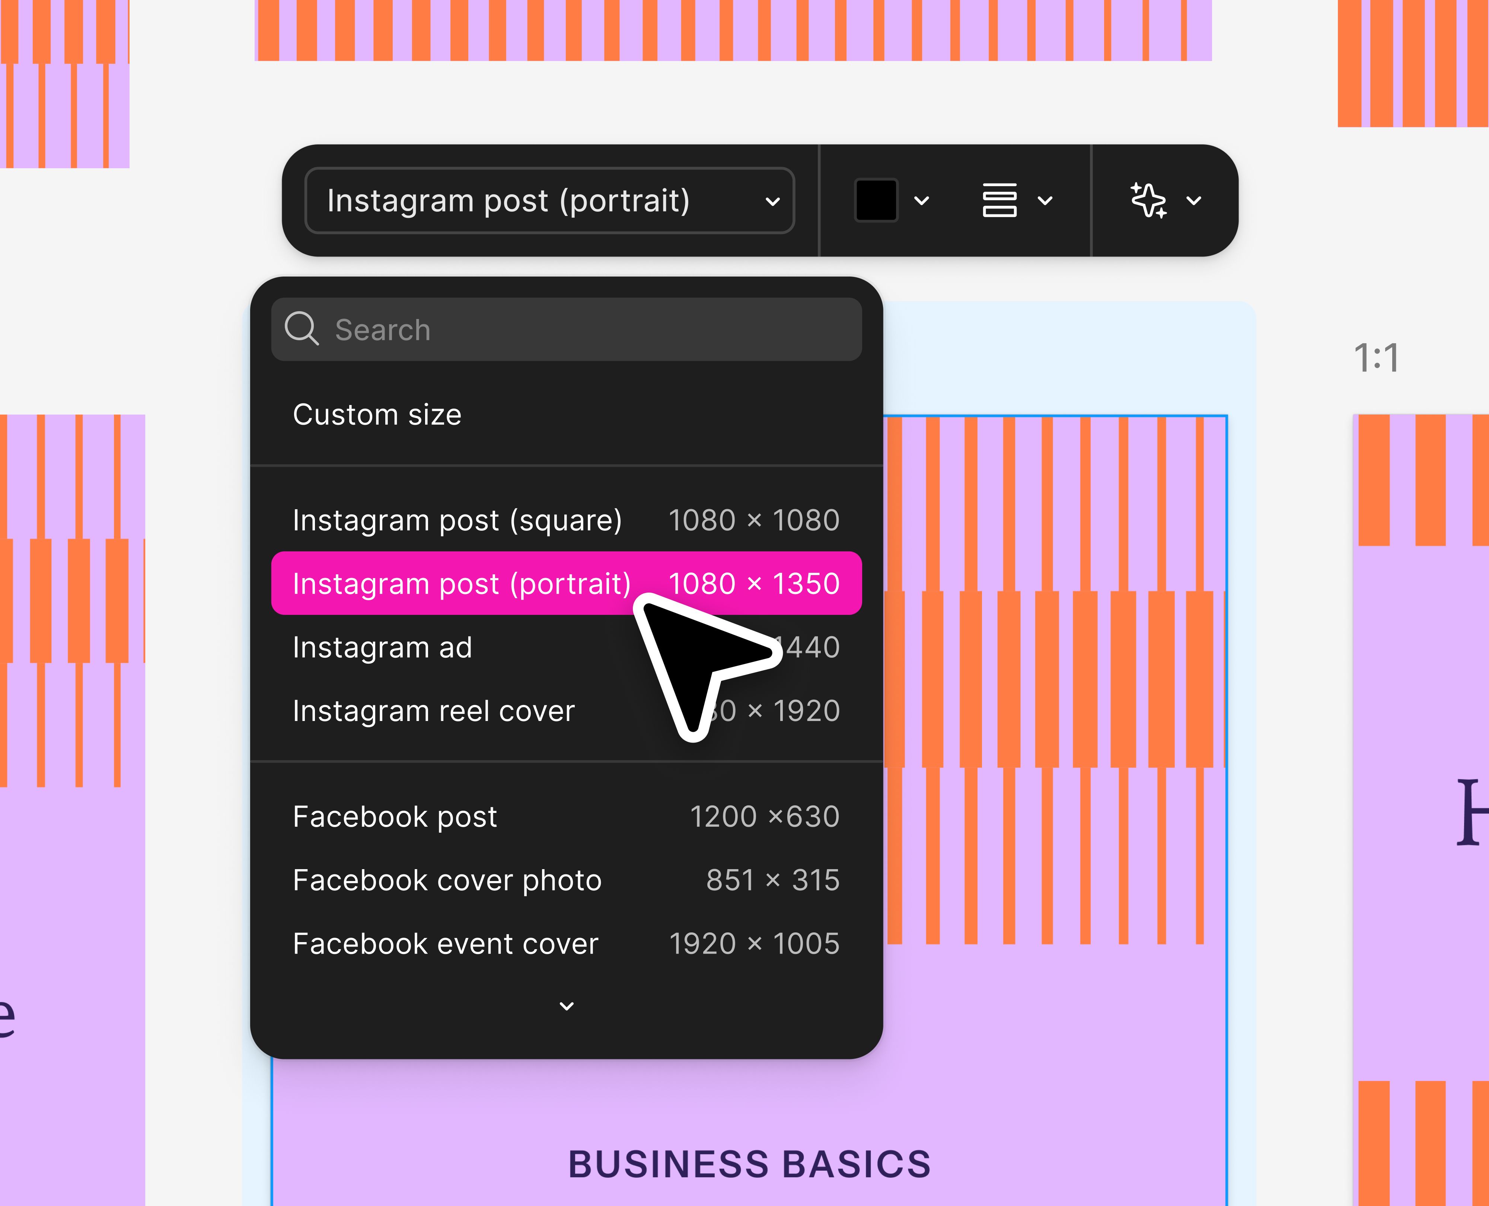Click the downward chevron at the dropdown bottom

click(567, 1005)
